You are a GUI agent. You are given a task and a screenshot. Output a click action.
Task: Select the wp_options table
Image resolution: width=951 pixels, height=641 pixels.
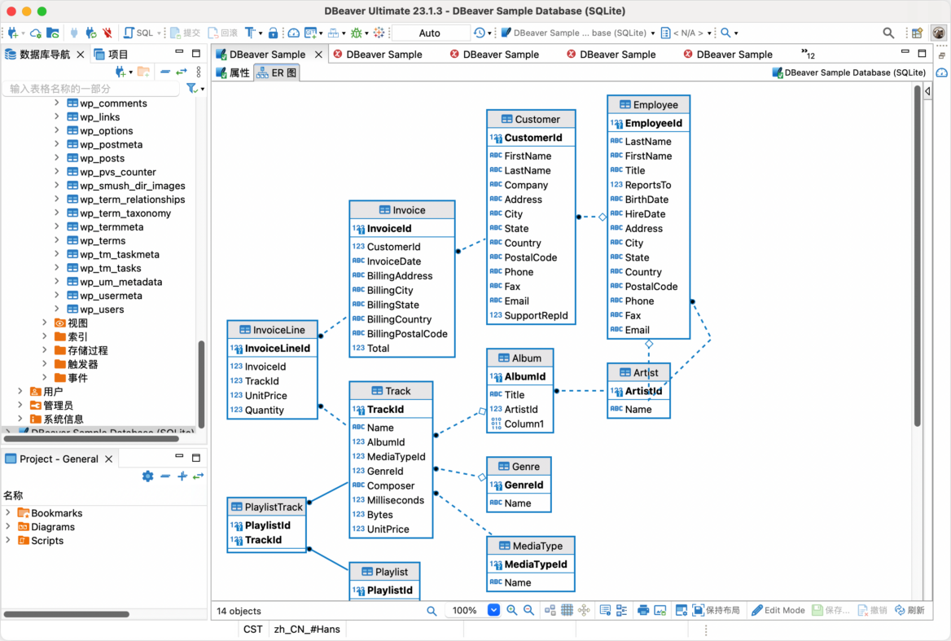point(106,131)
